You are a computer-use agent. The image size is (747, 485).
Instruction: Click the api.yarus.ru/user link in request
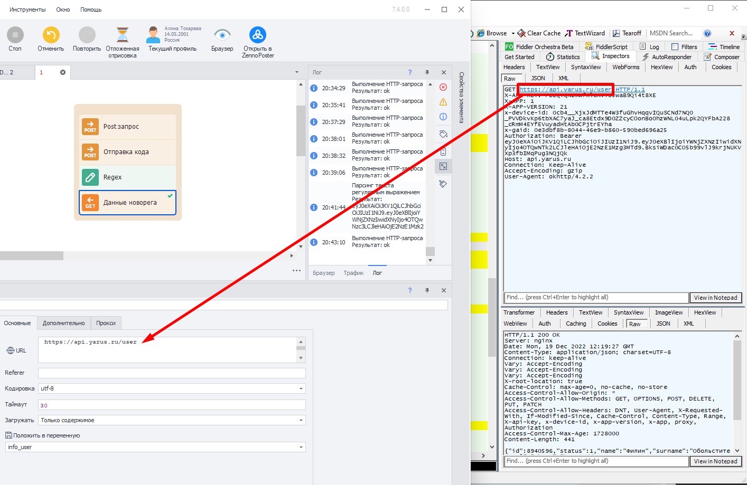coord(565,90)
